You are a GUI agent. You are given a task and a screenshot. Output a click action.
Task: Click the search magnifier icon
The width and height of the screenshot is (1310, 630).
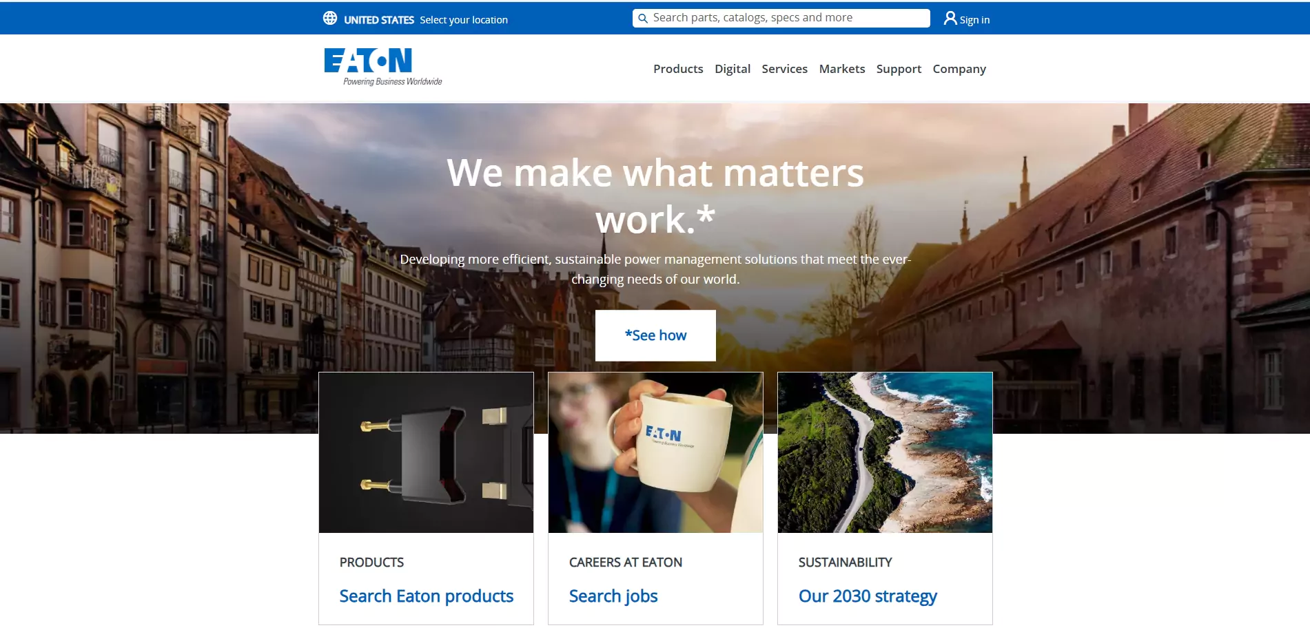(x=642, y=19)
